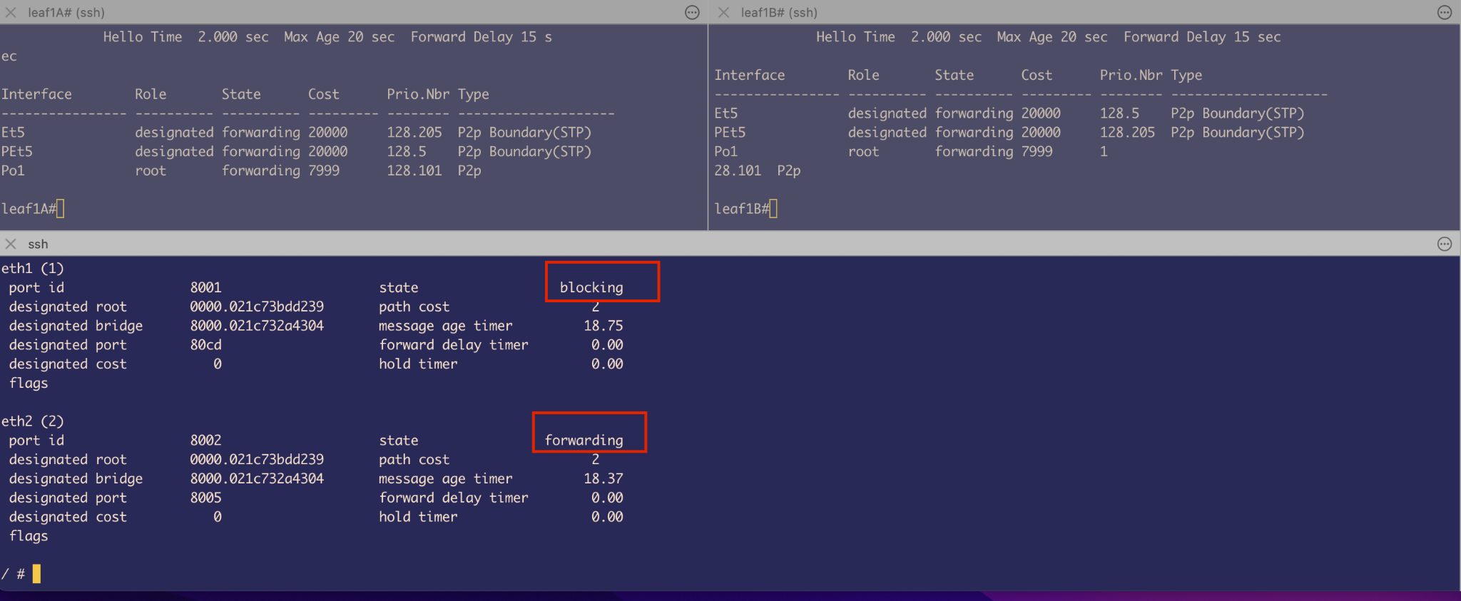Click eth1 'flags' label
Viewport: 1461px width, 601px height.
click(29, 383)
